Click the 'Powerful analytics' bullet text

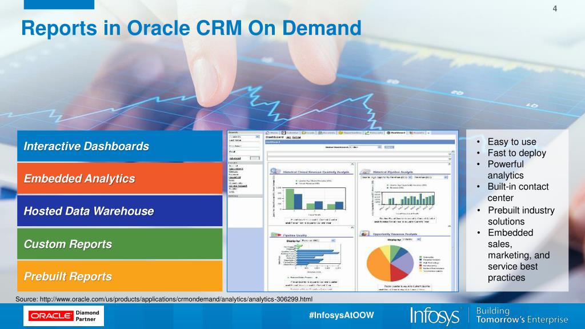506,170
